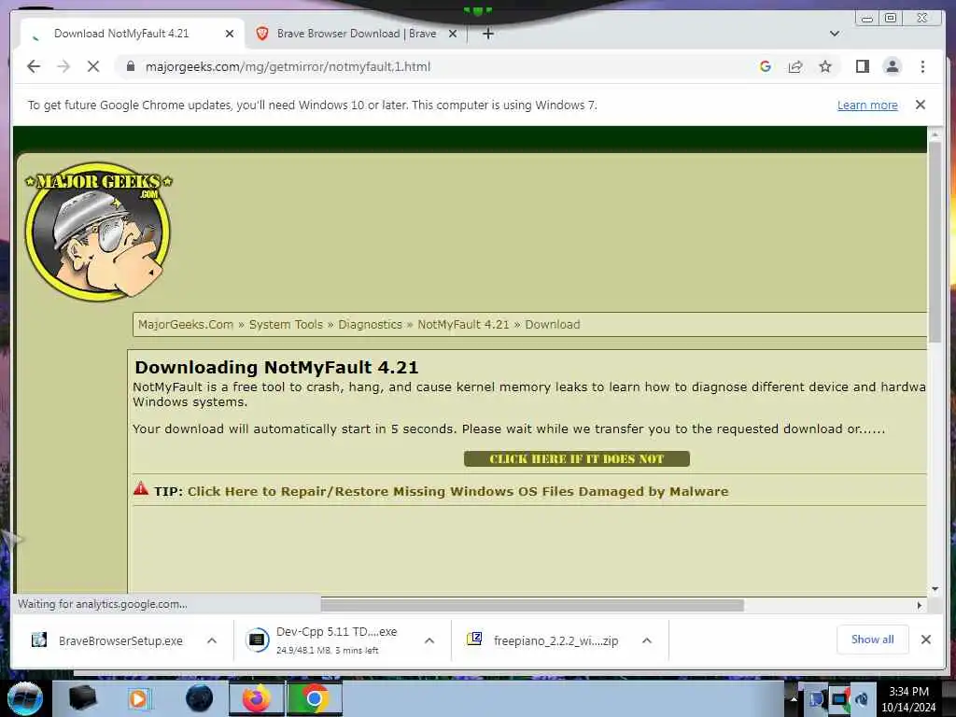This screenshot has height=717, width=956.
Task: Stop loading the page
Action: pos(93,66)
